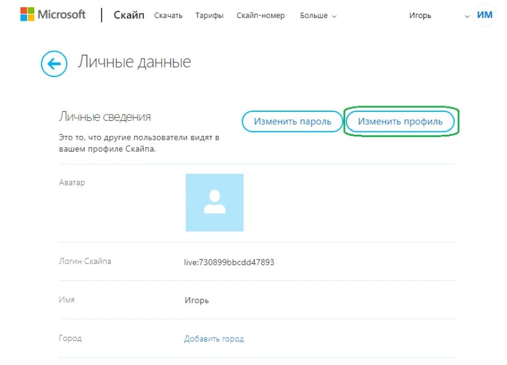This screenshot has height=365, width=507.
Task: Click the Город label
Action: 70,338
